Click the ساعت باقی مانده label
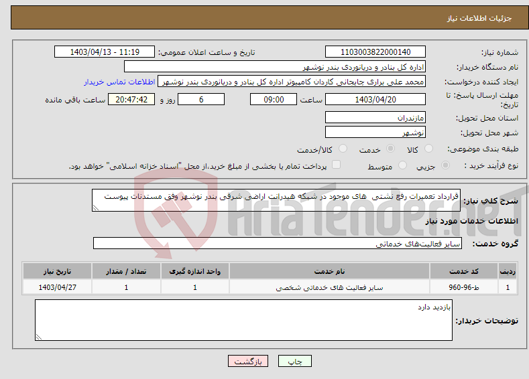 click(75, 100)
